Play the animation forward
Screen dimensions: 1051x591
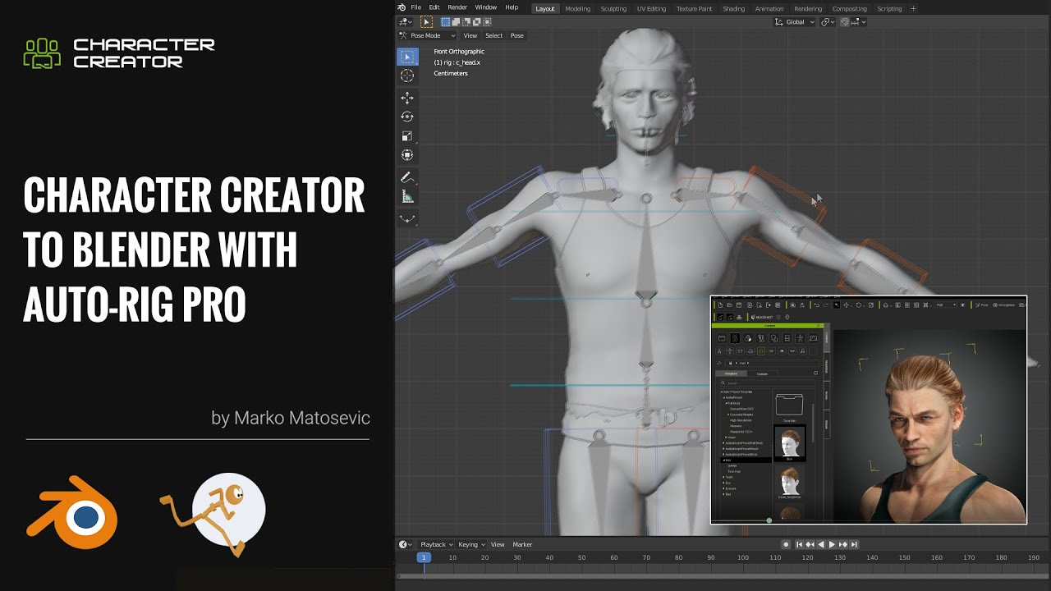[832, 544]
